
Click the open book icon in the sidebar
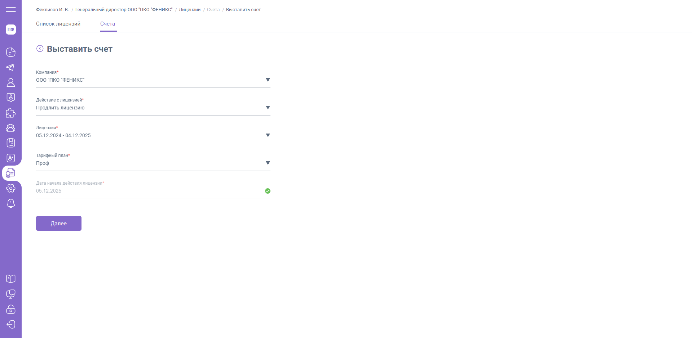click(11, 279)
